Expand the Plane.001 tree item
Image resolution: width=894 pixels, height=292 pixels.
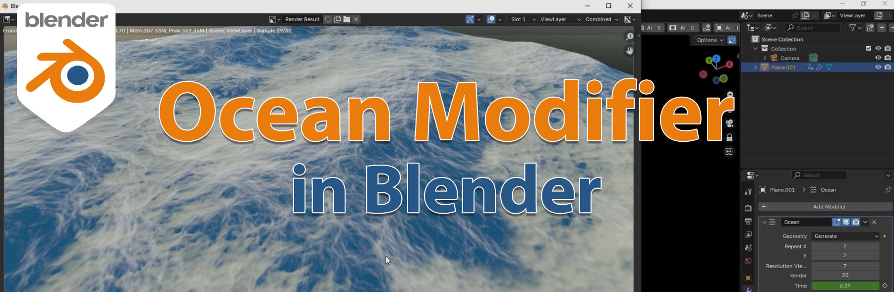(755, 67)
